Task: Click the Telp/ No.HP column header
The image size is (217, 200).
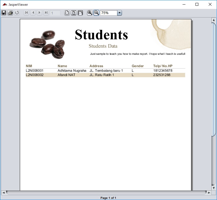Action: 163,66
